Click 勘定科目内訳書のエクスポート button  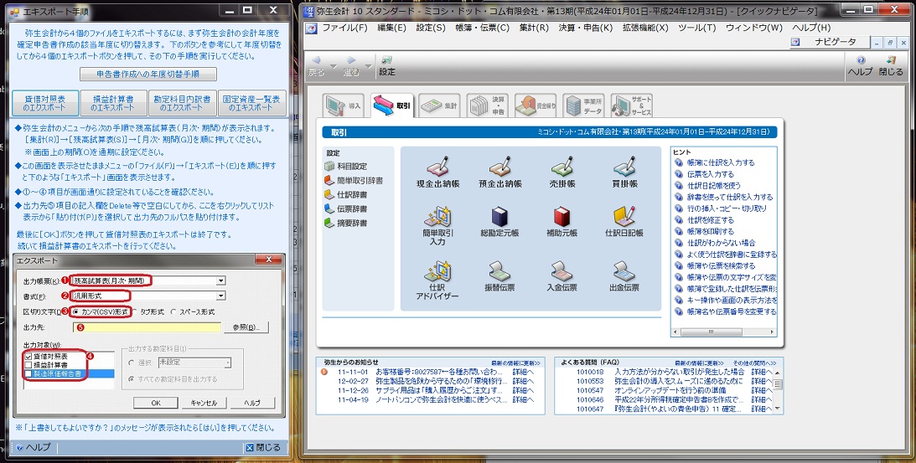[182, 103]
